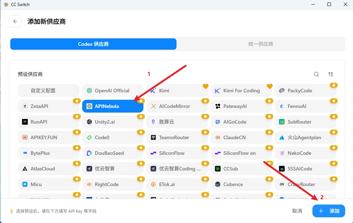Image resolution: width=353 pixels, height=223 pixels.
Task: Click the API Key hint text
Action: click(x=56, y=211)
